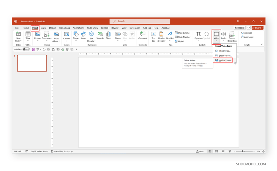Start a Screen Recording
The width and height of the screenshot is (277, 171).
tap(232, 36)
